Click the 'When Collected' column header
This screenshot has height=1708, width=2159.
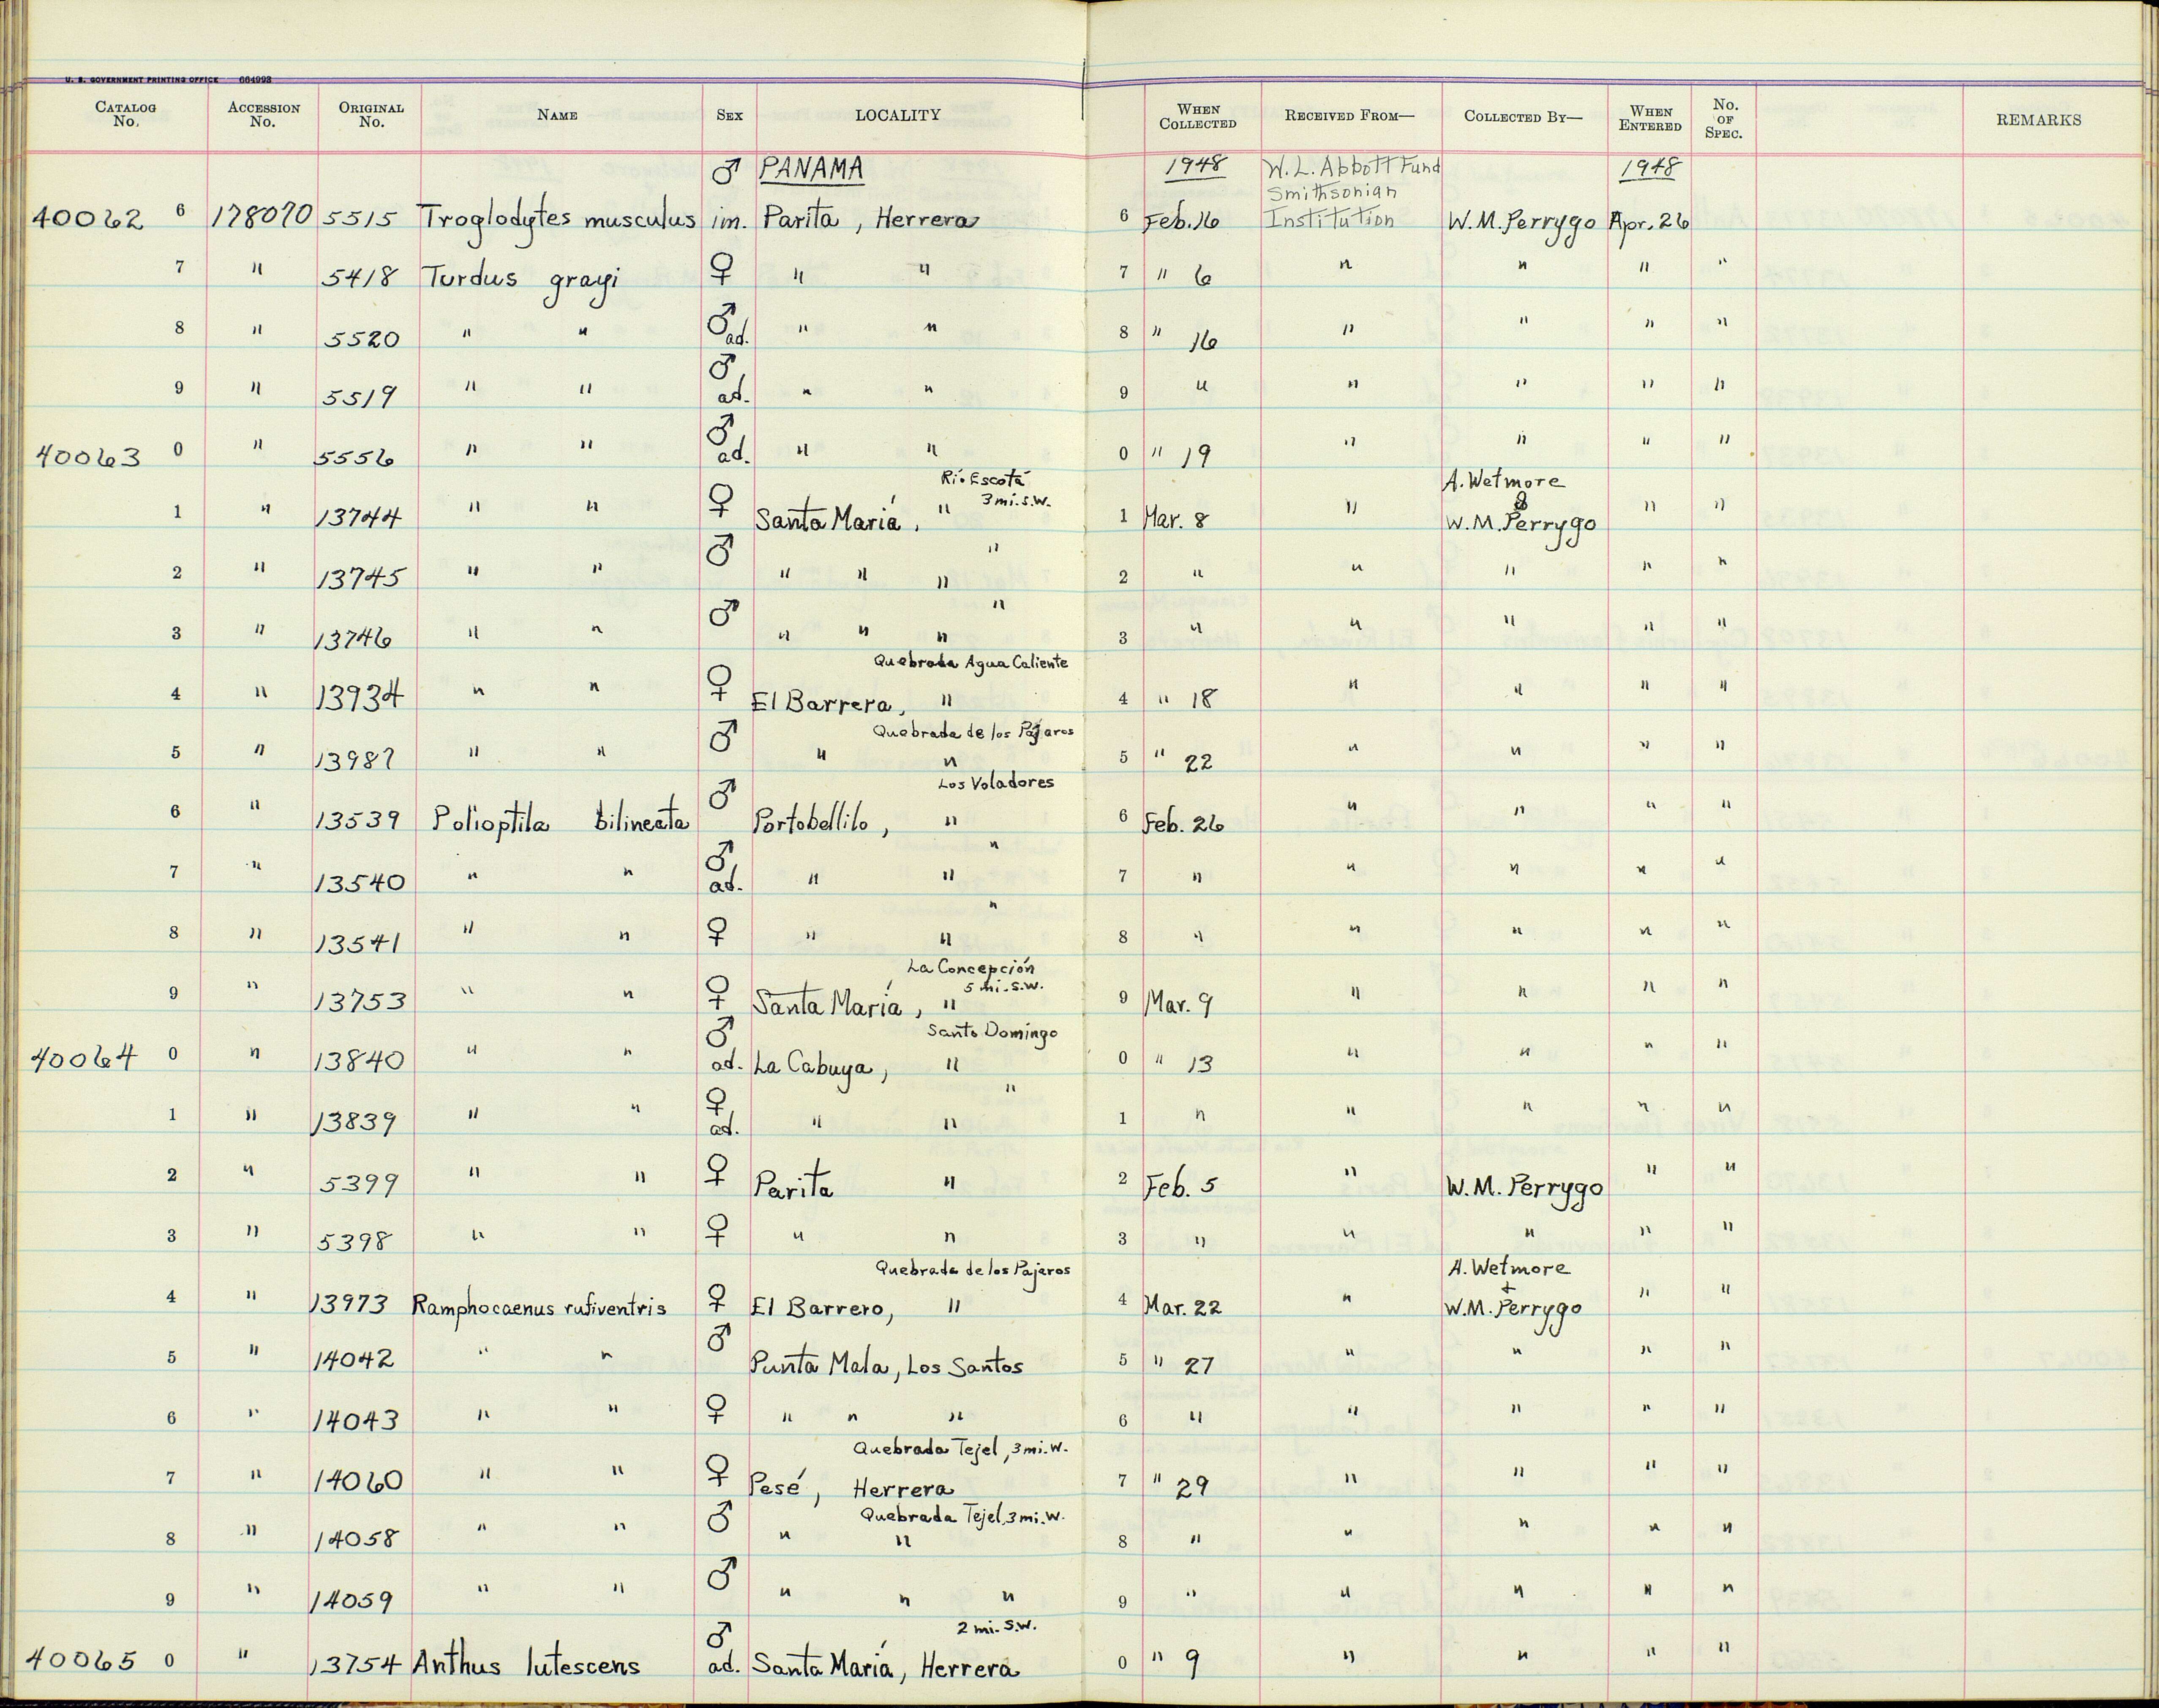tap(1198, 116)
